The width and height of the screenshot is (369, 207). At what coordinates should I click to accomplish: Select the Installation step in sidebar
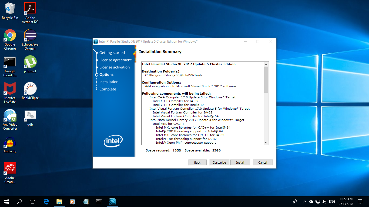(109, 82)
